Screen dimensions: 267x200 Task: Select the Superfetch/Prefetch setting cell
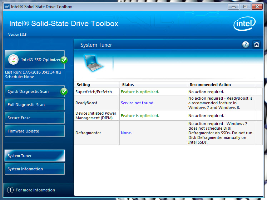pos(97,92)
